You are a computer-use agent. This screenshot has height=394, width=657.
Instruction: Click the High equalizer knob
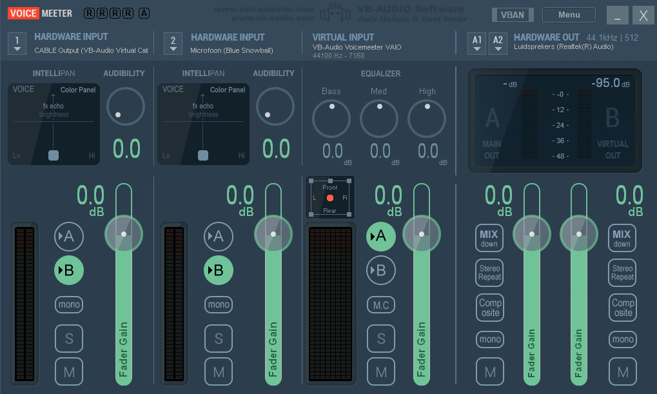tap(427, 119)
